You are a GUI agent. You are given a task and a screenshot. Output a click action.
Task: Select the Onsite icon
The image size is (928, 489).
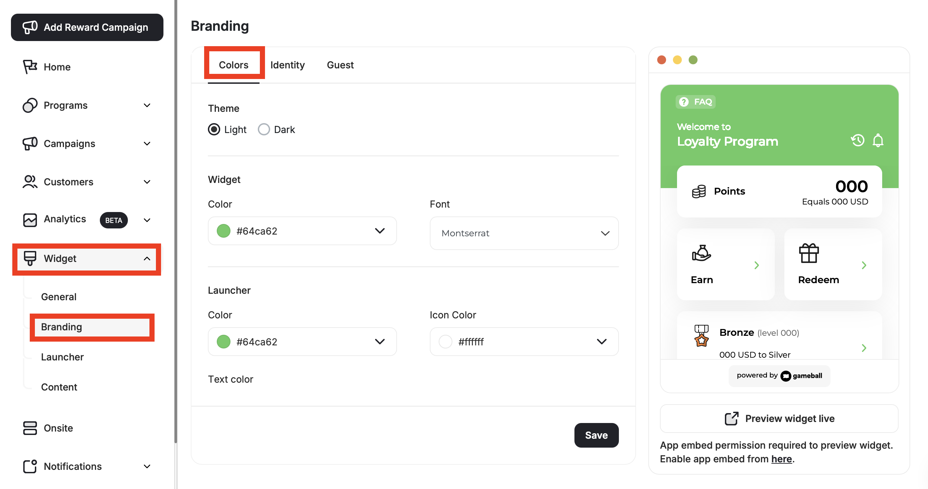tap(29, 428)
